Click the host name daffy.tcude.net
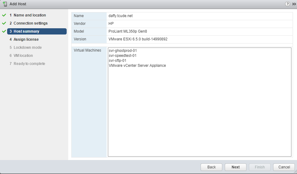Viewport: 297px width, 174px height. (121, 16)
